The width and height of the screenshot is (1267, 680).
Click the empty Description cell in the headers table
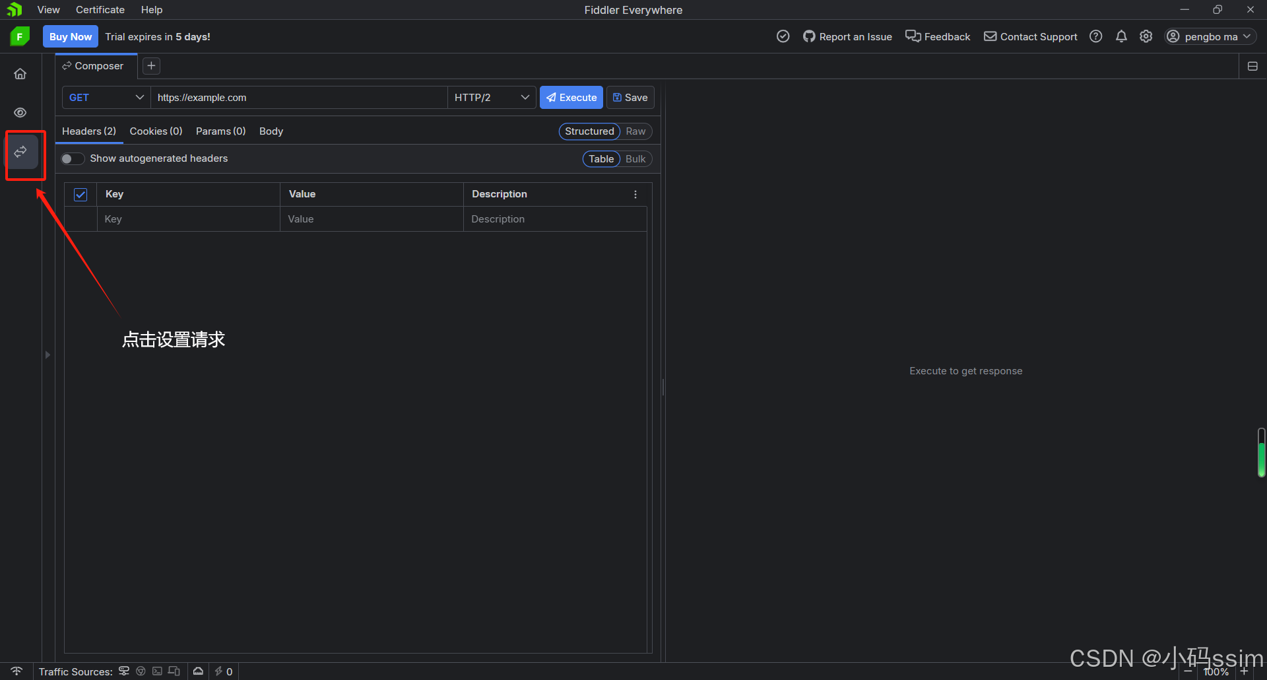pos(555,219)
